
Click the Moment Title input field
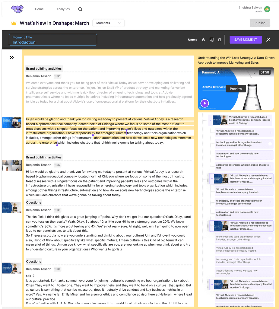53,40
